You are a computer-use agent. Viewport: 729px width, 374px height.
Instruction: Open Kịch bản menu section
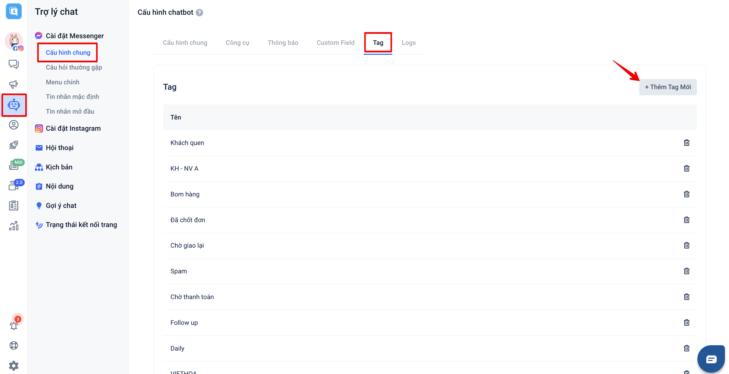[59, 167]
